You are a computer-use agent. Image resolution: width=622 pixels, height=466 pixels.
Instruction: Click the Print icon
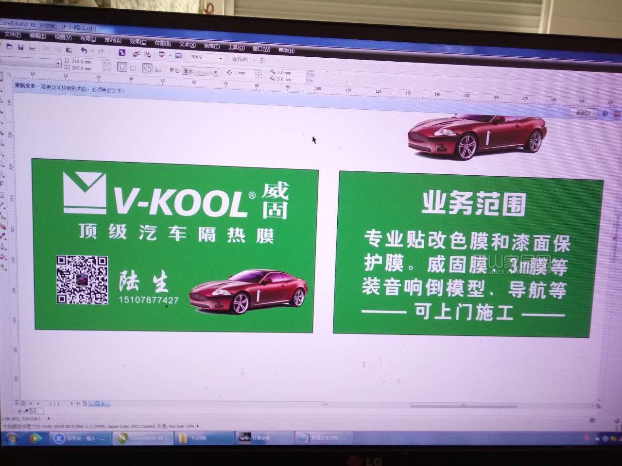[x=32, y=48]
